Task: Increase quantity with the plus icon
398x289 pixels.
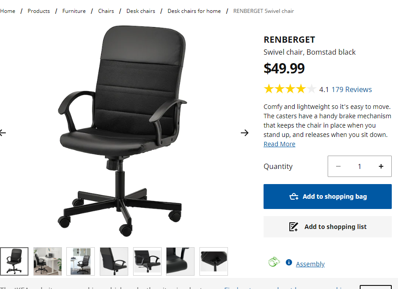Action: 381,166
